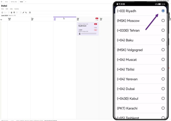171x121 pixels.
Task: Click the pencil edit icon in the toolbar
Action: click(23, 13)
